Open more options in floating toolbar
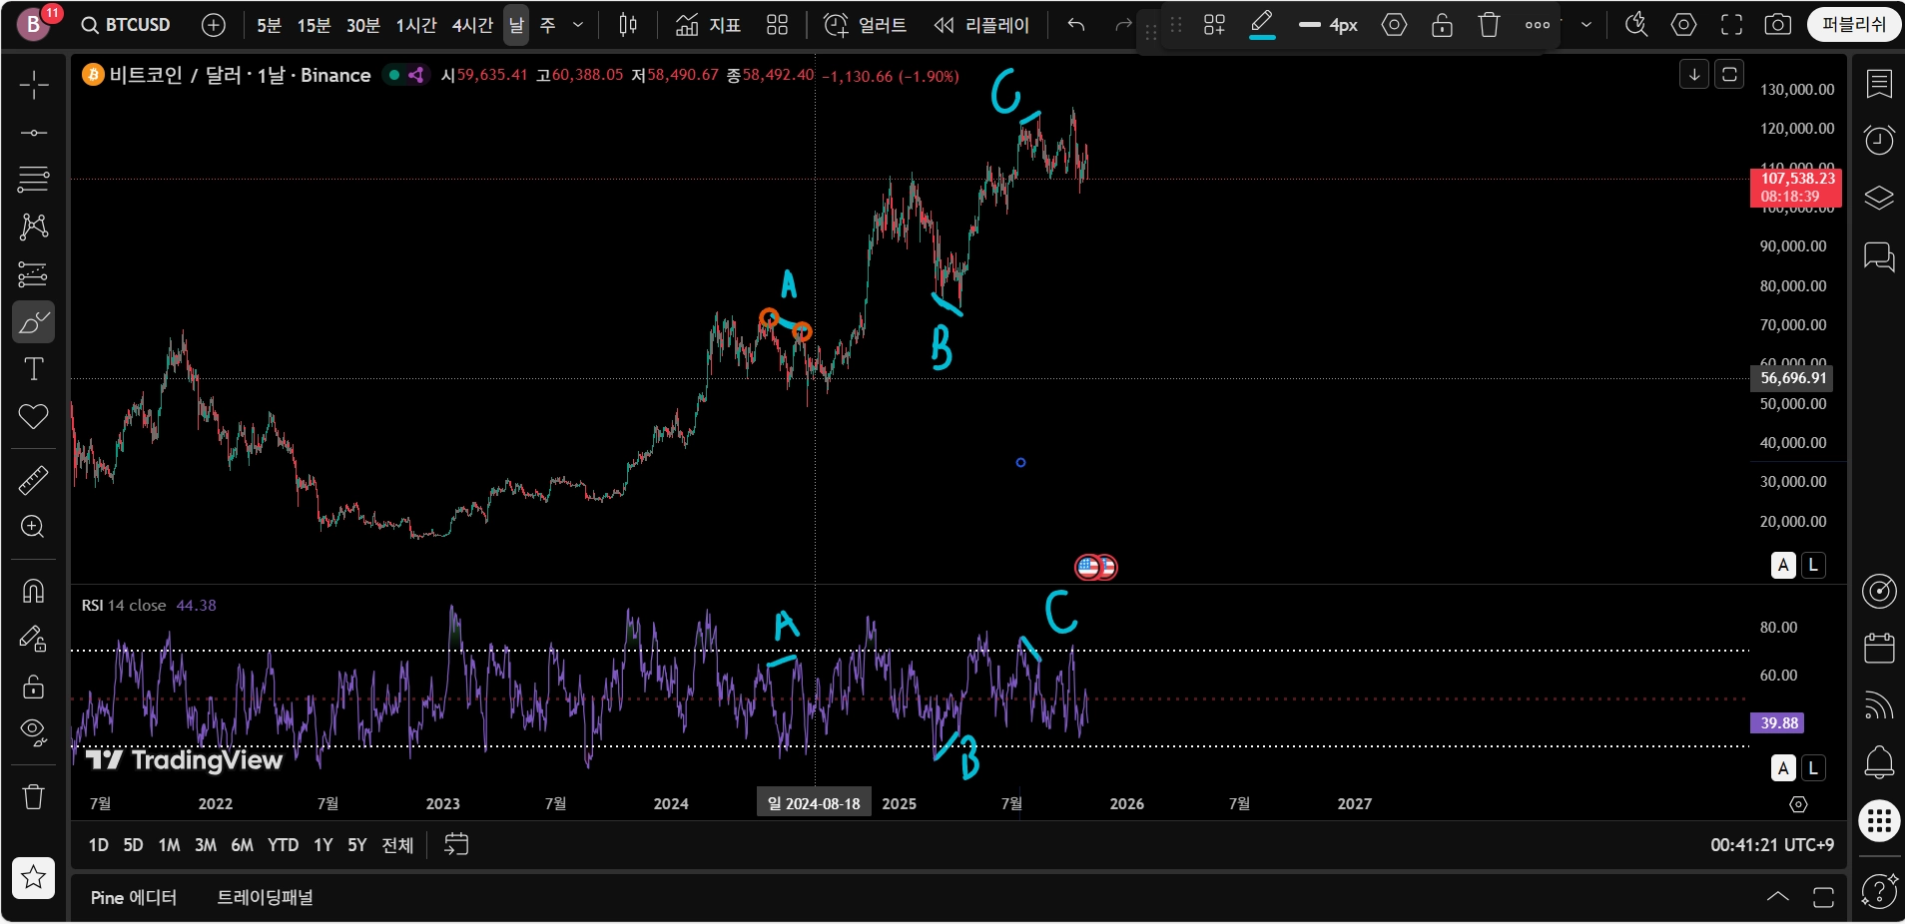 coord(1538,25)
